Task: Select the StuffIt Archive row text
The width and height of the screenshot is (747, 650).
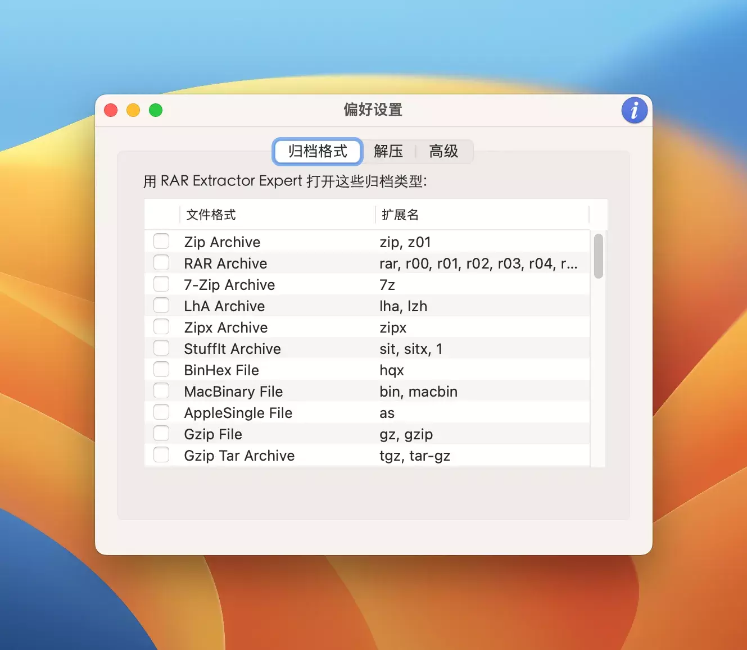Action: pyautogui.click(x=232, y=349)
